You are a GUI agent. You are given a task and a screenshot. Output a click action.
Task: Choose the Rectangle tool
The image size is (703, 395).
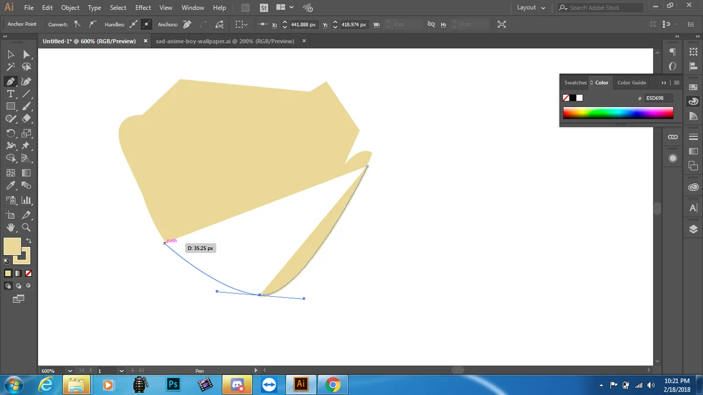(x=10, y=106)
